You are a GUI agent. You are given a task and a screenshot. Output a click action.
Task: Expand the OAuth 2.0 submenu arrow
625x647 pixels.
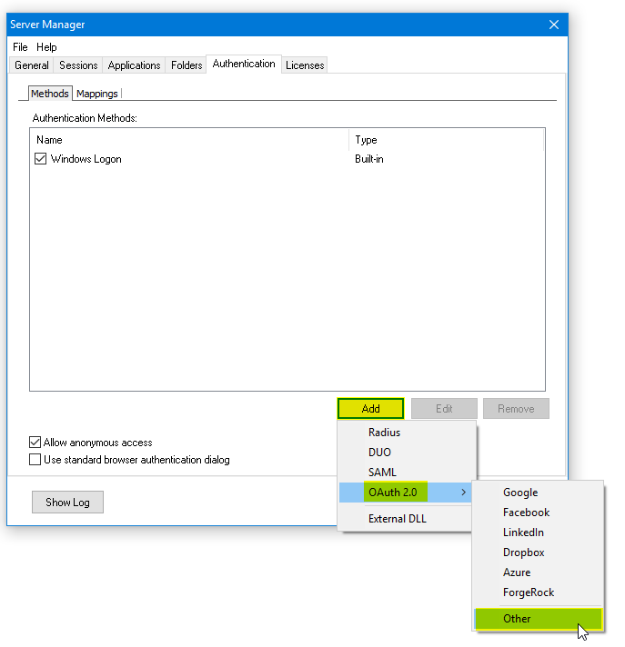pyautogui.click(x=463, y=493)
